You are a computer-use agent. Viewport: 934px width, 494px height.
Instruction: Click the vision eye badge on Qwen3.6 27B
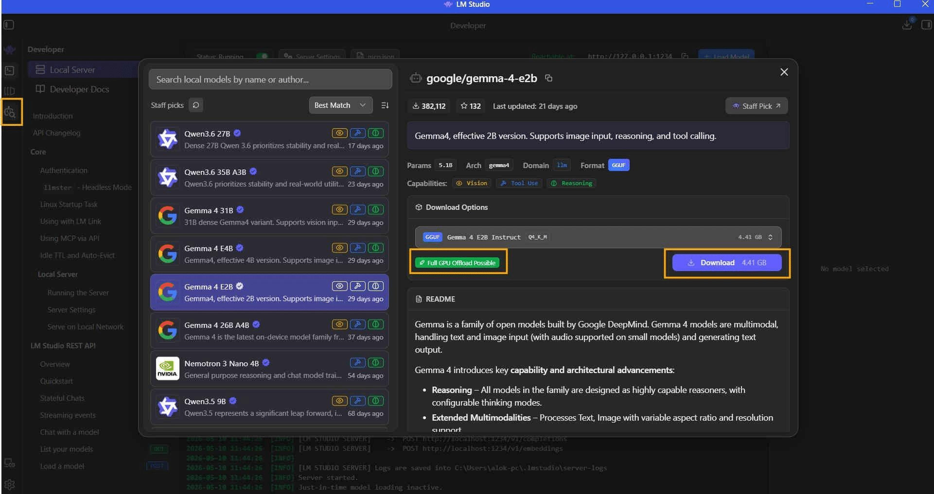(339, 133)
